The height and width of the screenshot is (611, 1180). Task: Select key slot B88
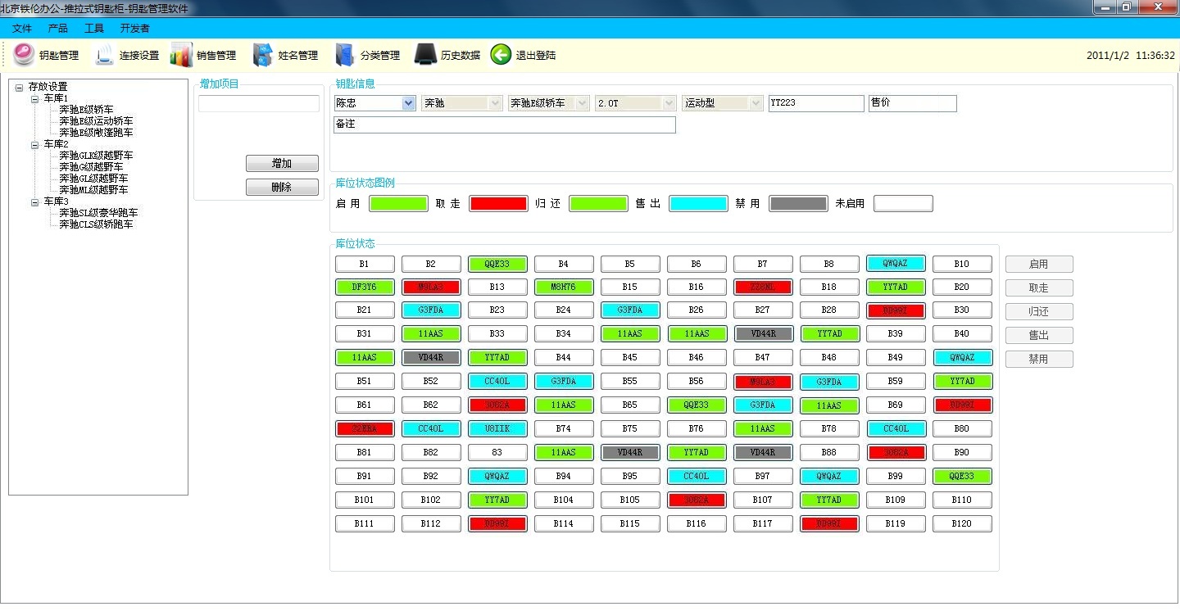[x=829, y=453]
